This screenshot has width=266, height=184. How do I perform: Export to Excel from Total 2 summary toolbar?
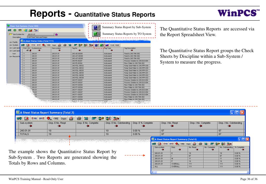coord(86,118)
